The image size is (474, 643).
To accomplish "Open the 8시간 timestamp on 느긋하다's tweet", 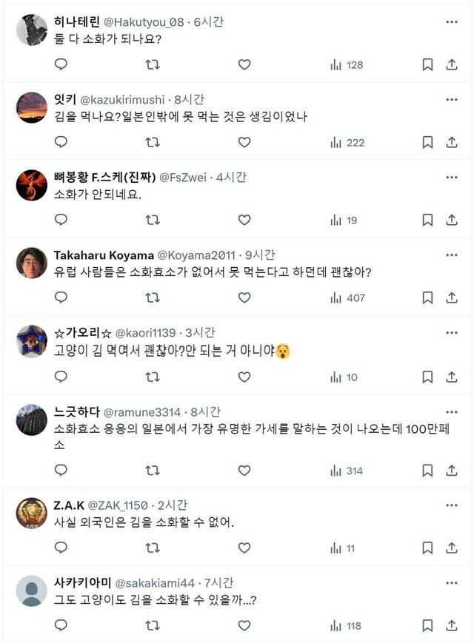I will click(x=206, y=411).
